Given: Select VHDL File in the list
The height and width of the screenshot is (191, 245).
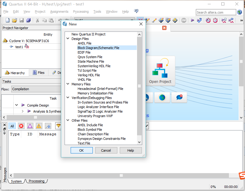Looking at the screenshot, I should pyautogui.click(x=84, y=80).
